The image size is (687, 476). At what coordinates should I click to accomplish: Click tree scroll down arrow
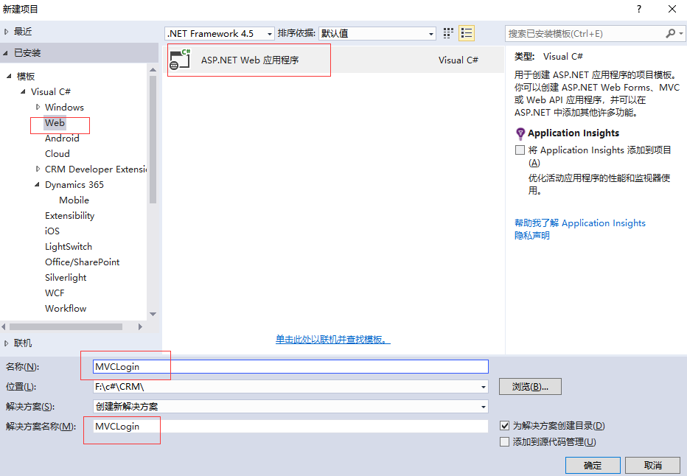153,314
